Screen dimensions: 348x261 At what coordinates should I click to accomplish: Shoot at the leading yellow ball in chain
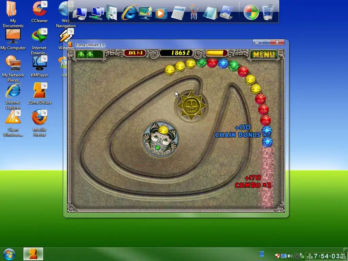170,70
